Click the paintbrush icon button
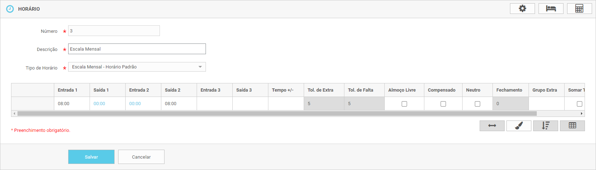Screen dimensions: 596x170 click(519, 126)
